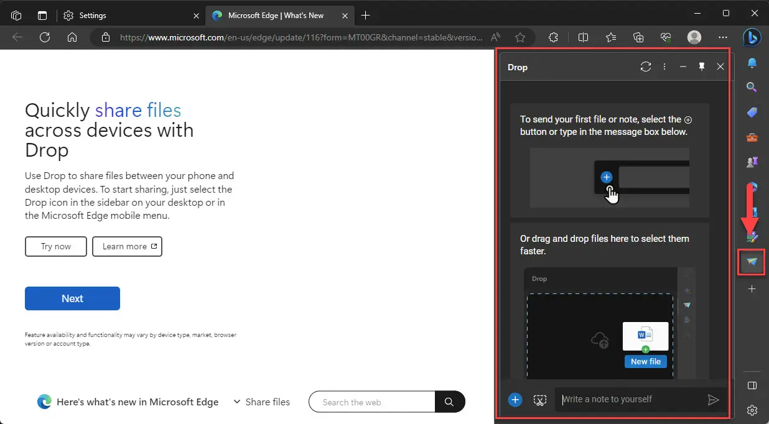The height and width of the screenshot is (424, 769).
Task: Open sidebar settings gear
Action: pos(752,410)
